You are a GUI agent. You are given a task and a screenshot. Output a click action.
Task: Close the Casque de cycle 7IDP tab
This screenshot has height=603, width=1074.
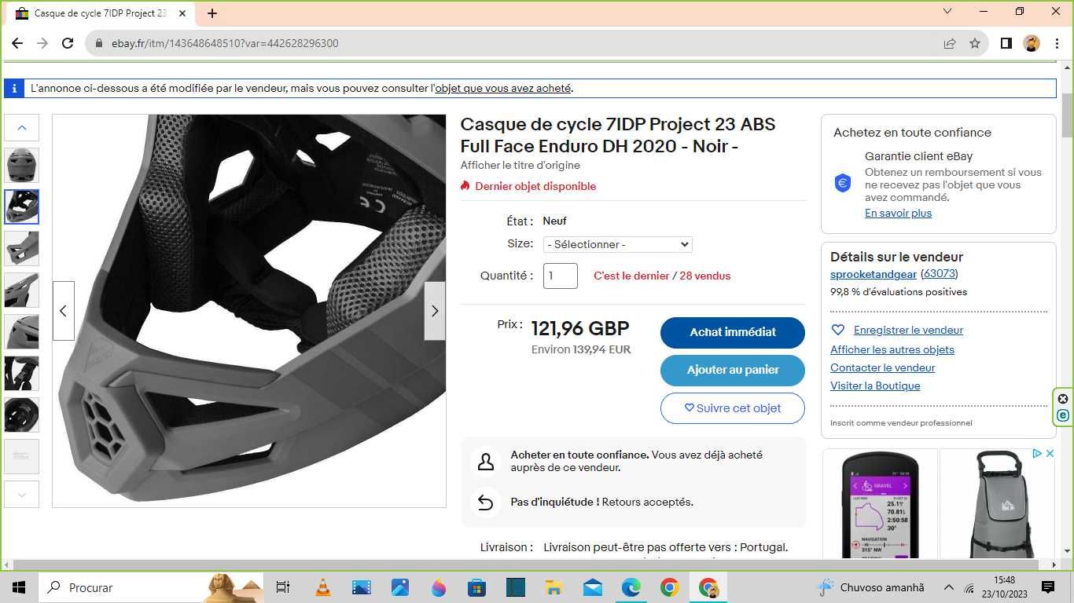182,13
